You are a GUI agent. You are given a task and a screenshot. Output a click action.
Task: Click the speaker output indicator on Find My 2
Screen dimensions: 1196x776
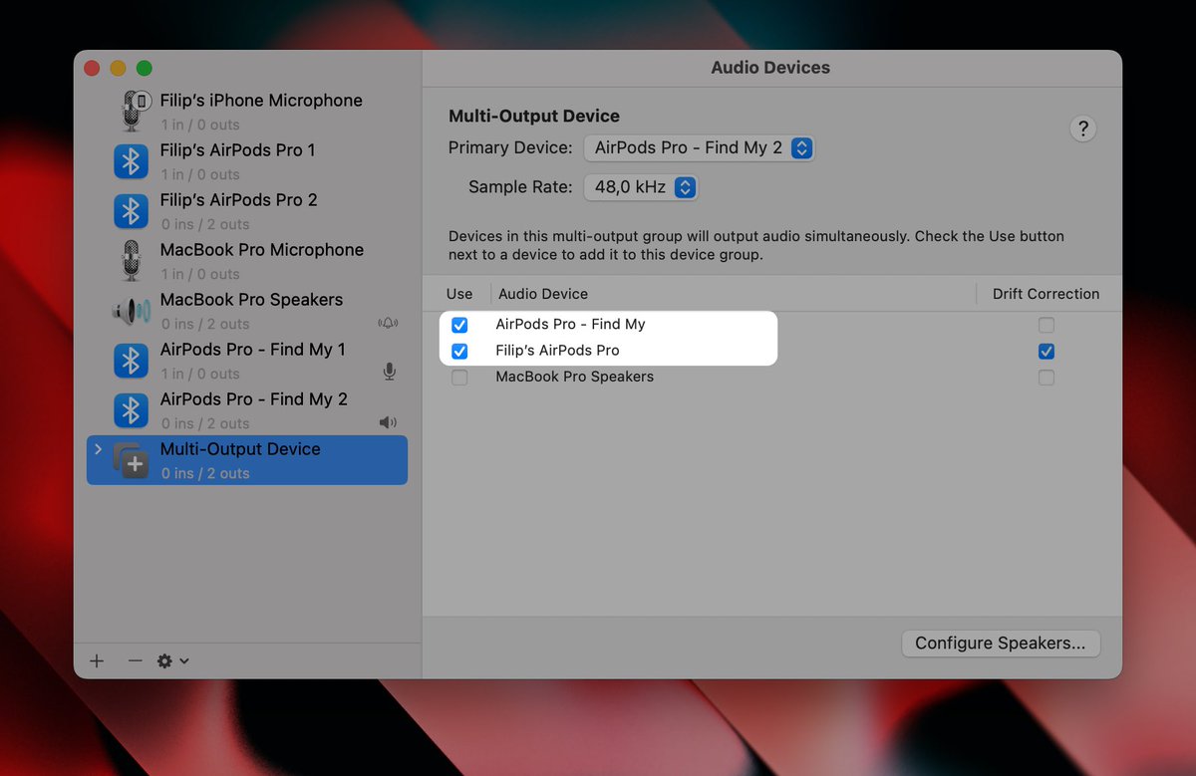coord(389,422)
